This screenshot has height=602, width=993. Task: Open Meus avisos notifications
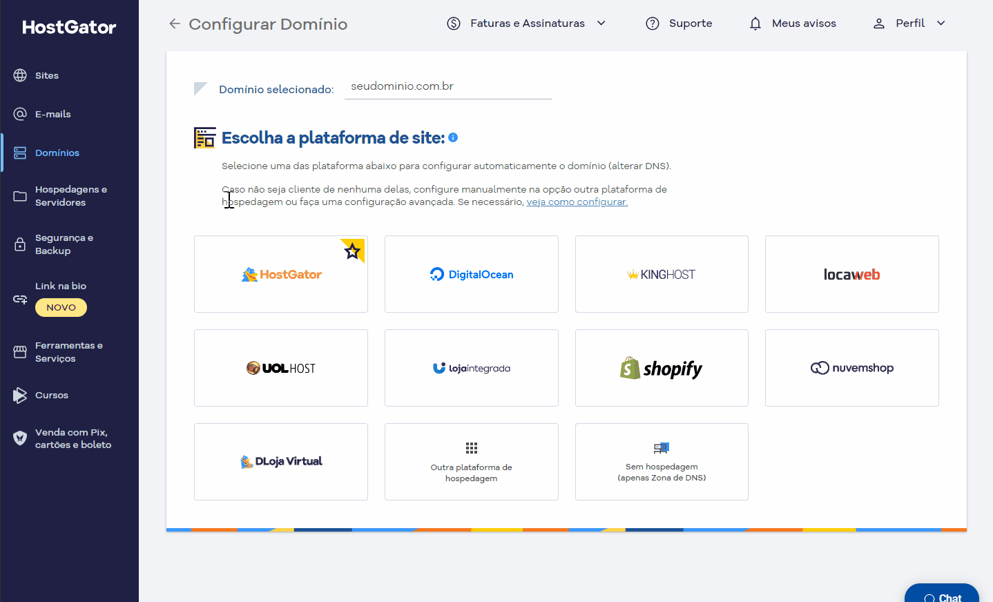point(804,23)
